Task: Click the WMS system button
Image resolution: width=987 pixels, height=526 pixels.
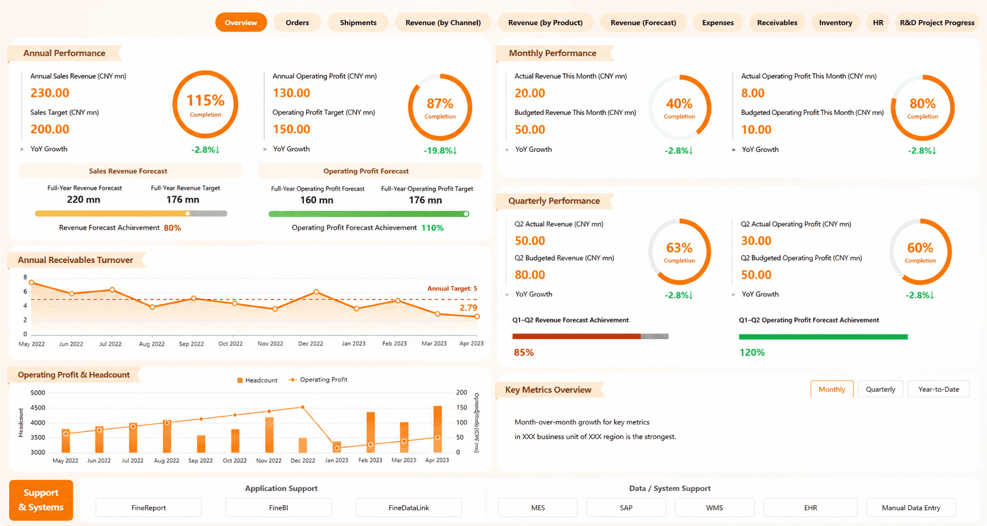Action: click(x=714, y=508)
